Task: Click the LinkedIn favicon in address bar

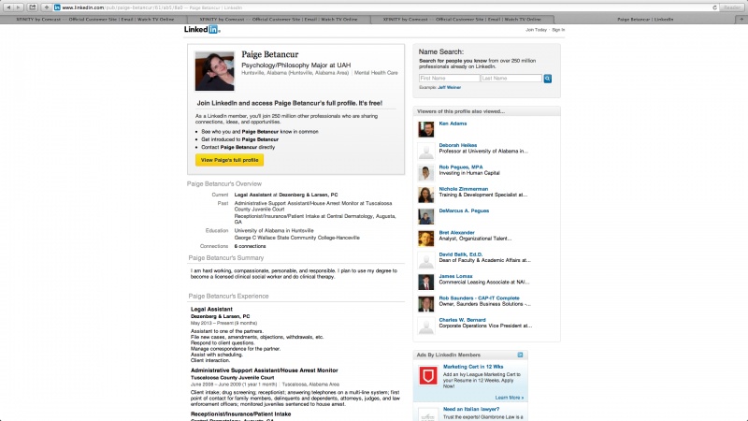Action: coord(57,7)
